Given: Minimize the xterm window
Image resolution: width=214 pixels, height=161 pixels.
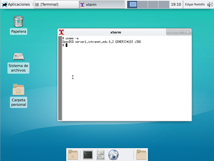Looking at the screenshot, I should pos(176,32).
